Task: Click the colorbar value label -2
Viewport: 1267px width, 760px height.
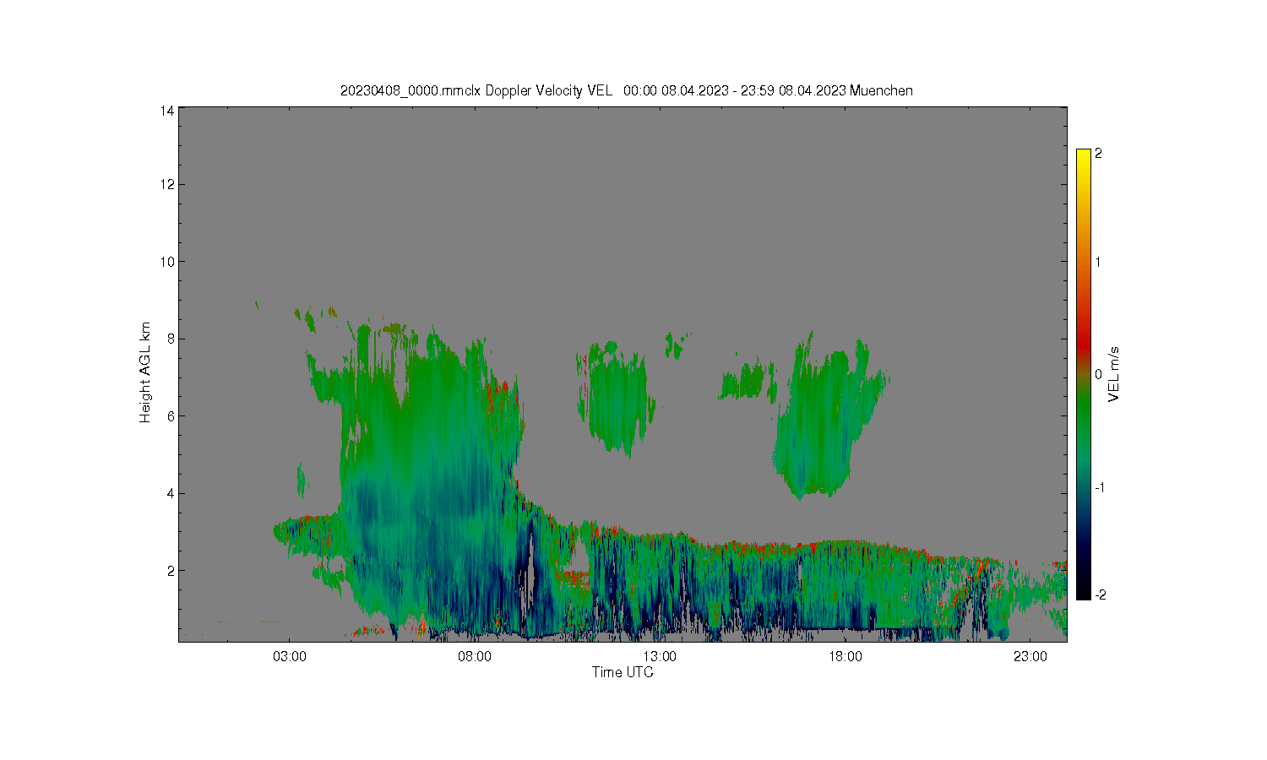Action: point(1100,595)
